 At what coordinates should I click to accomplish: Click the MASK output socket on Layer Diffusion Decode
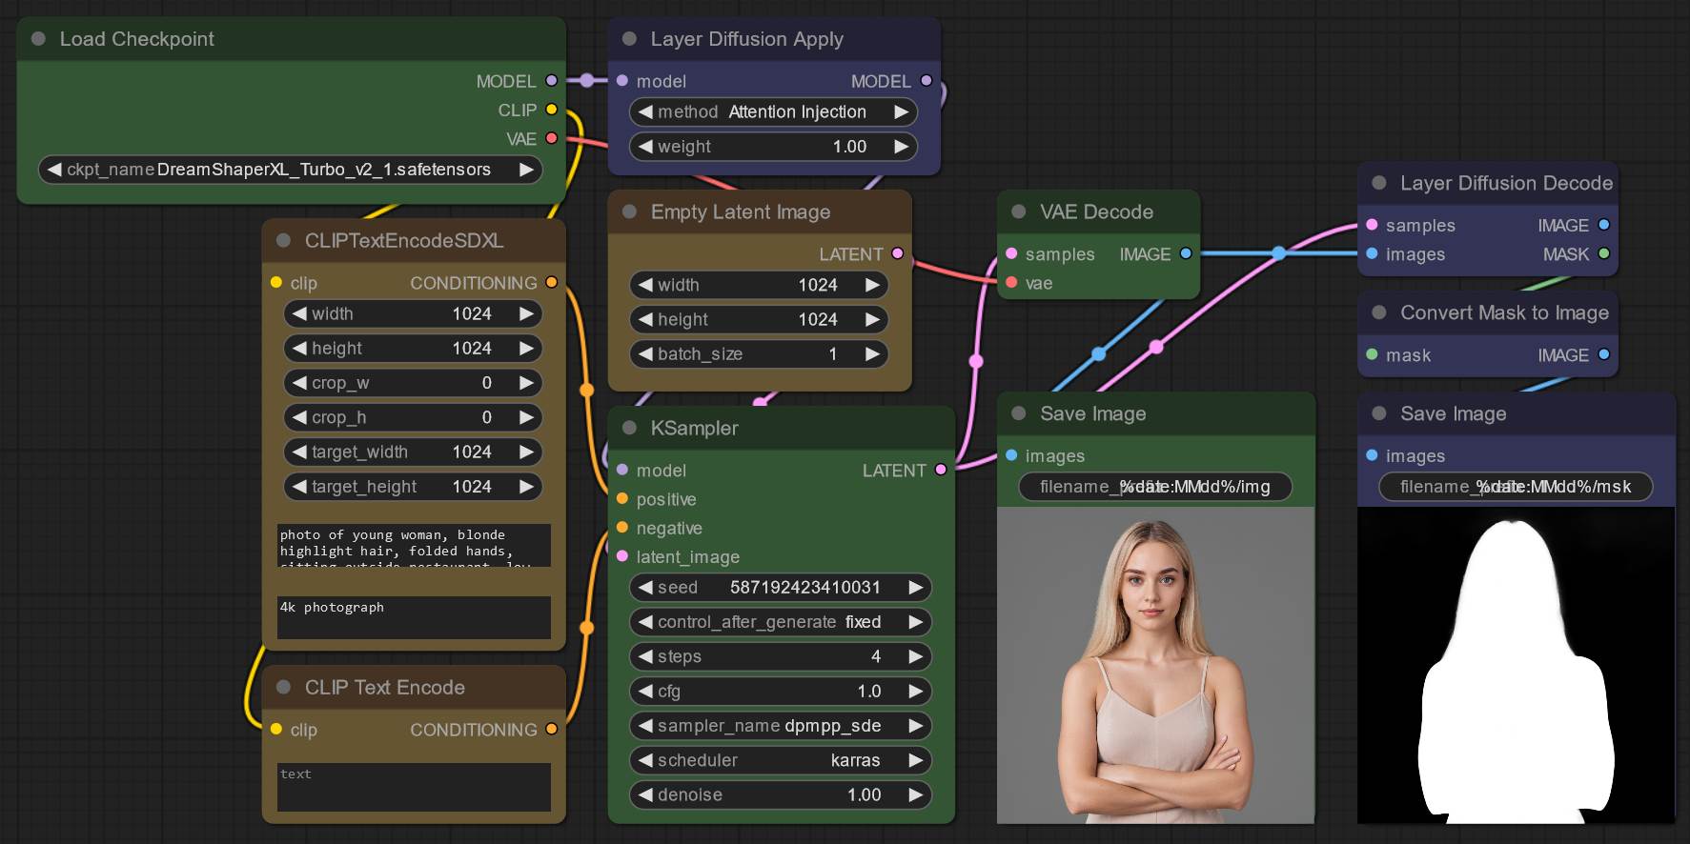coord(1604,253)
